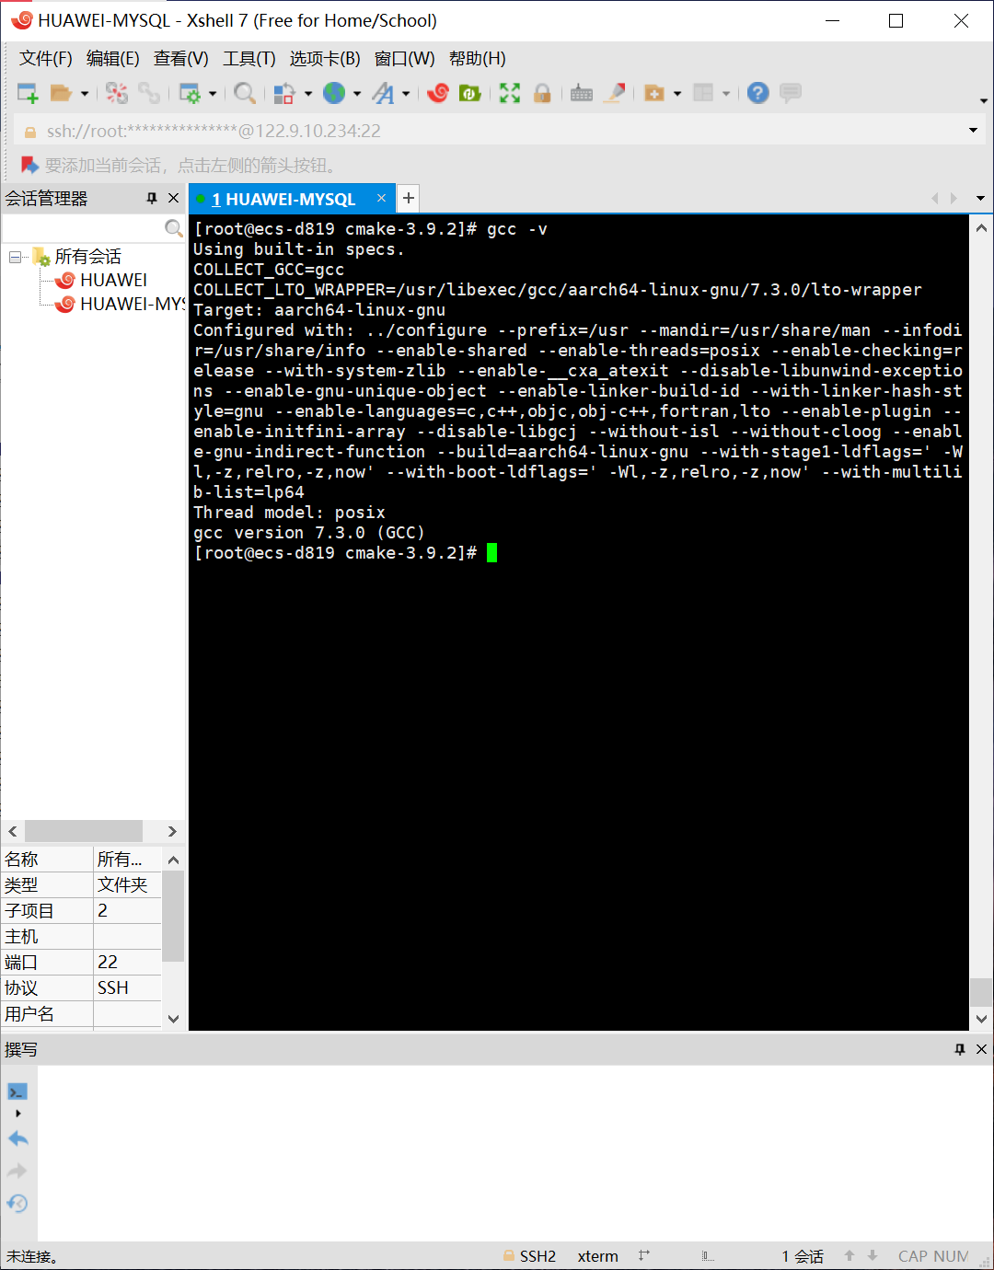This screenshot has width=994, height=1270.
Task: Select the 所有会话 folder
Action: [x=87, y=257]
